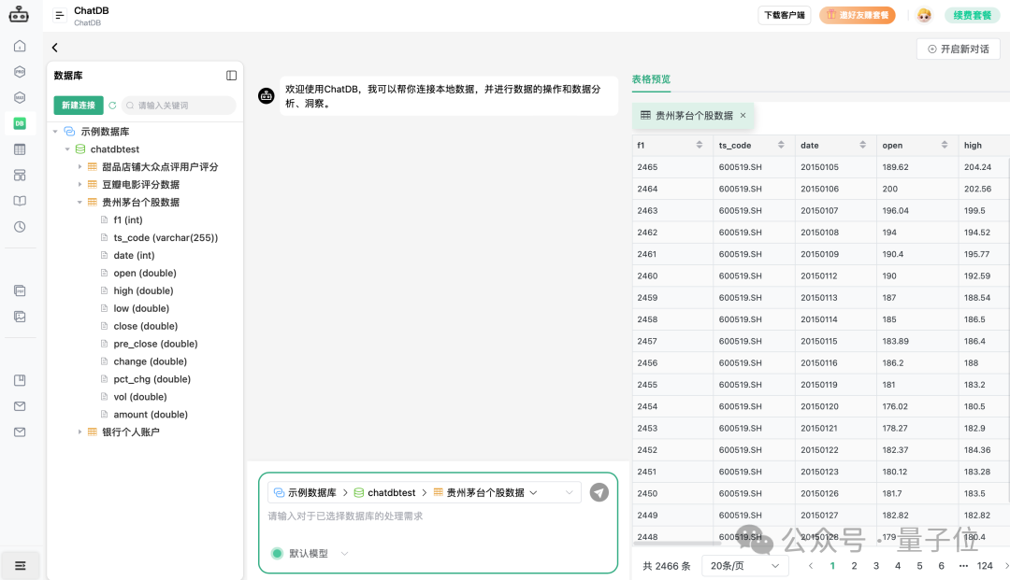This screenshot has width=1010, height=580.
Task: Select the DB icon in the left sidebar
Action: (x=21, y=122)
